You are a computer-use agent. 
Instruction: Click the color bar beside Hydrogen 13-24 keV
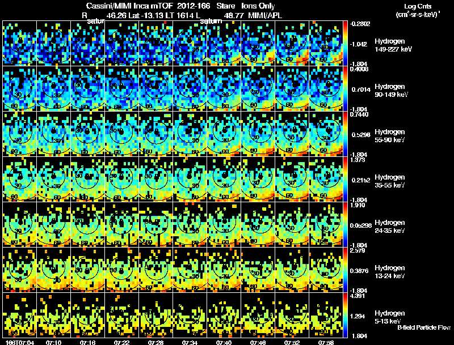click(346, 270)
